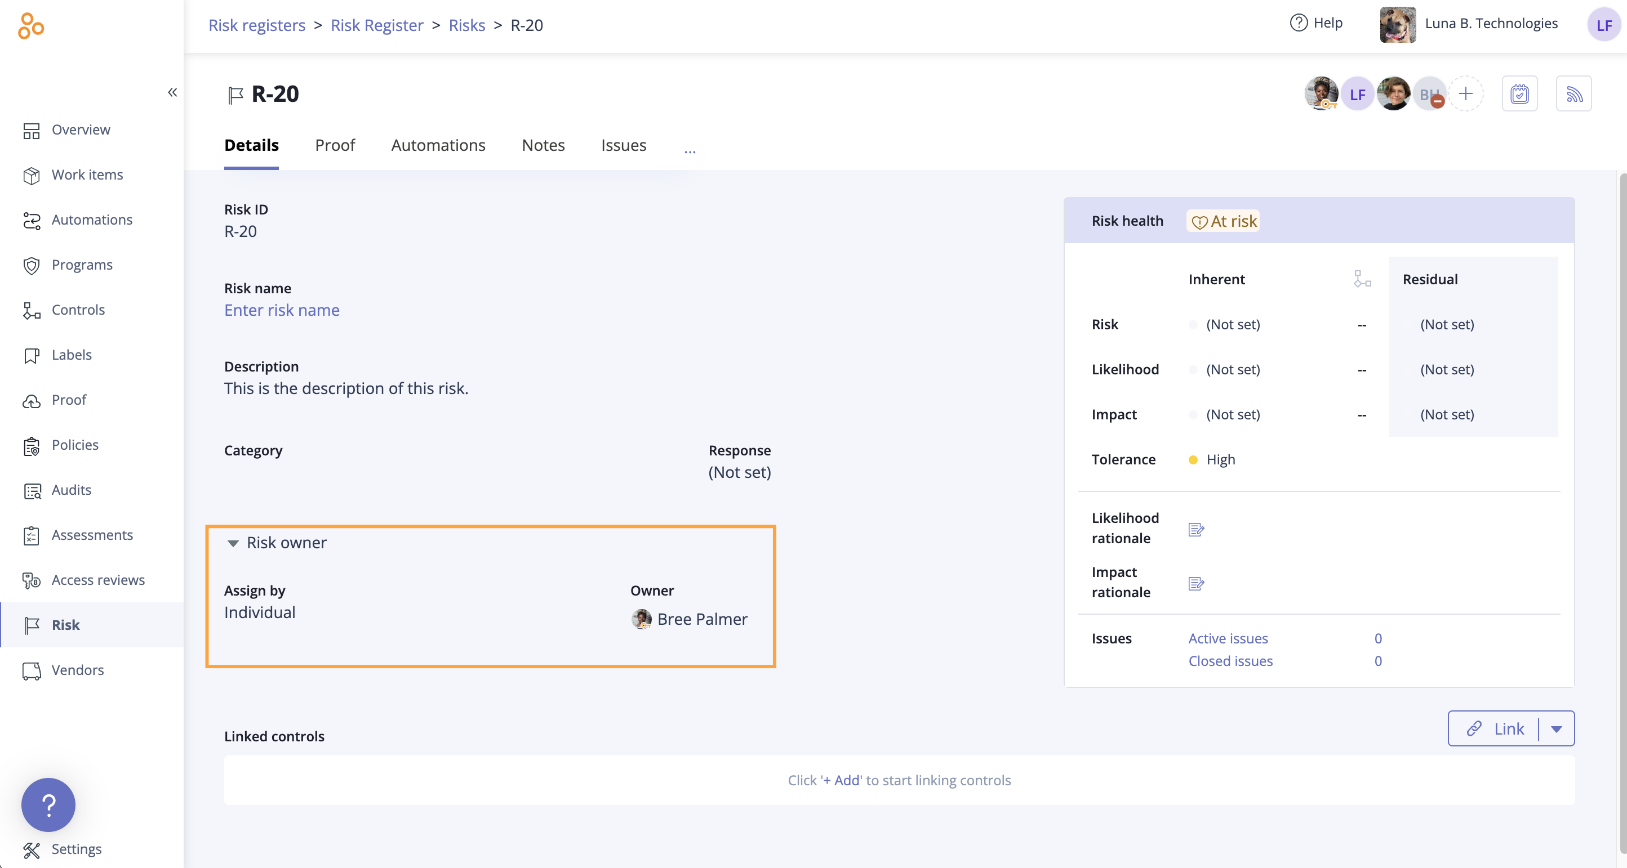This screenshot has height=868, width=1627.
Task: Click the Risk Register breadcrumb link
Action: click(376, 25)
